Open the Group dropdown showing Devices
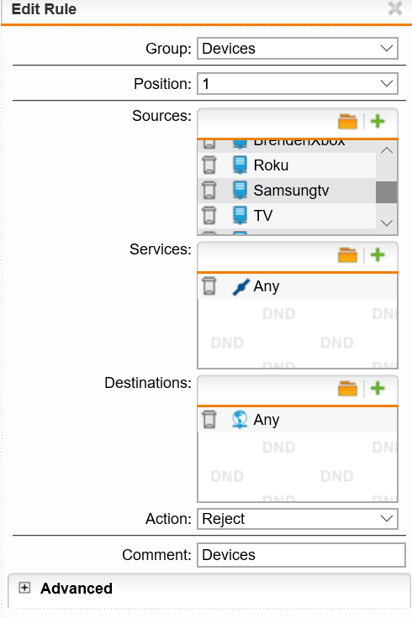 298,49
